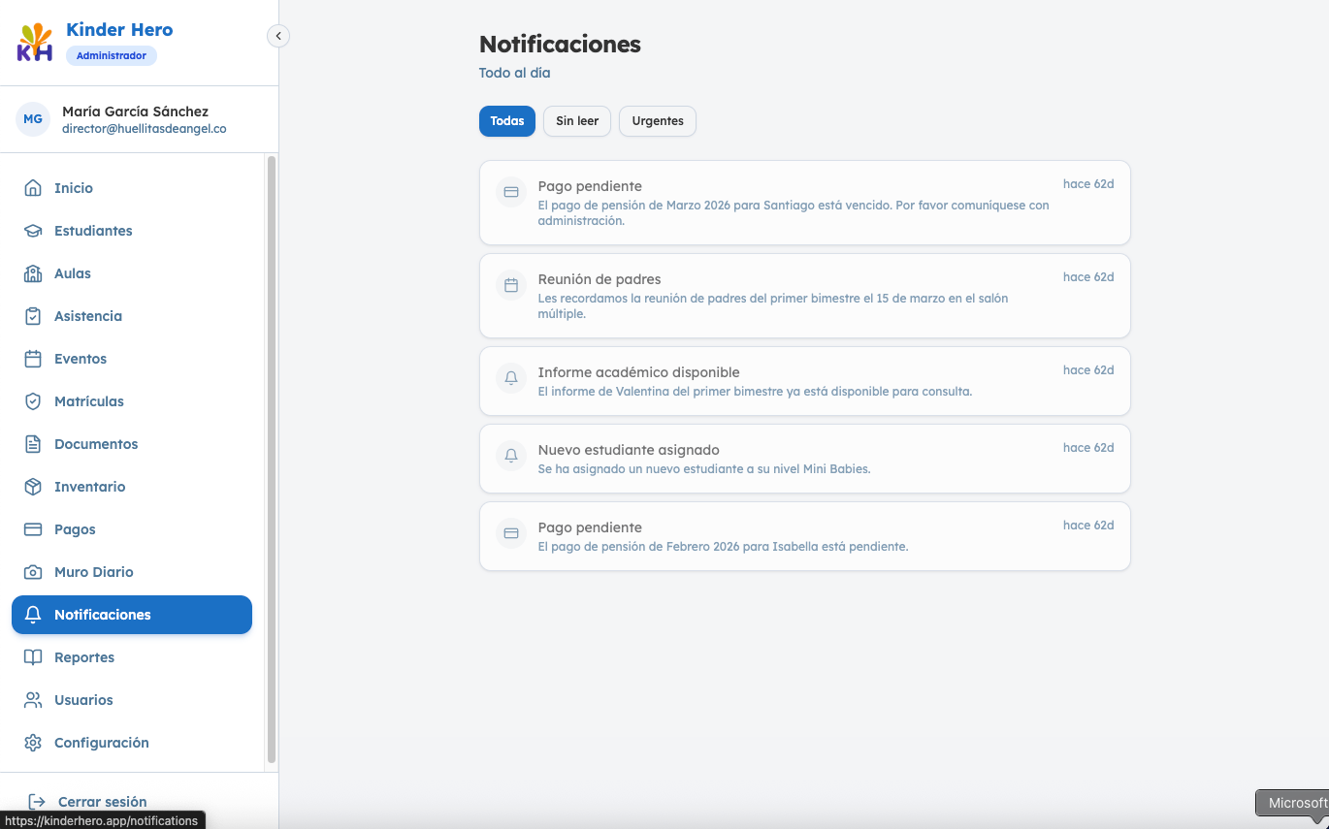Select the Todas filter tab
The image size is (1329, 829).
coord(507,121)
